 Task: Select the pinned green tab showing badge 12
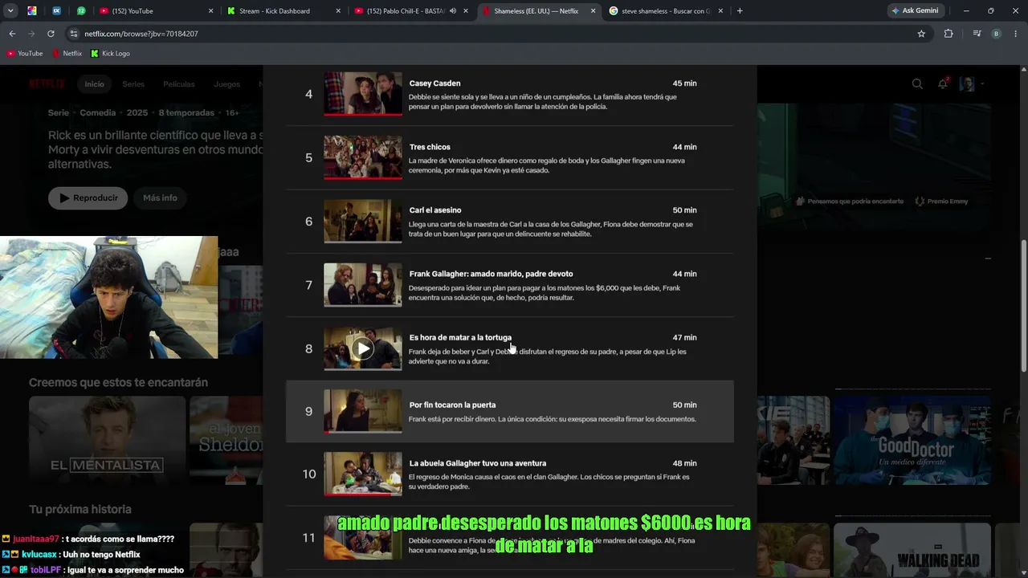click(x=81, y=11)
